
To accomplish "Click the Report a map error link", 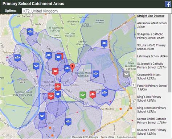I will pyautogui.click(x=126, y=137).
